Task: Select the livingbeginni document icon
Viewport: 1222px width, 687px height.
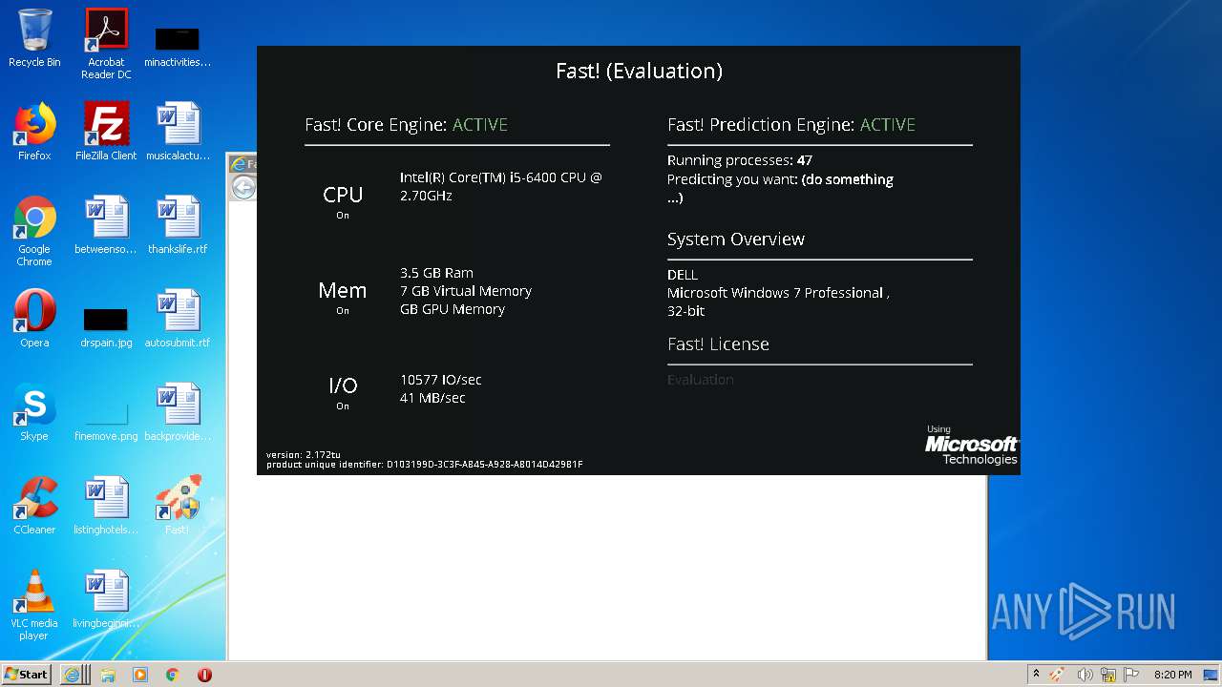Action: pos(106,599)
